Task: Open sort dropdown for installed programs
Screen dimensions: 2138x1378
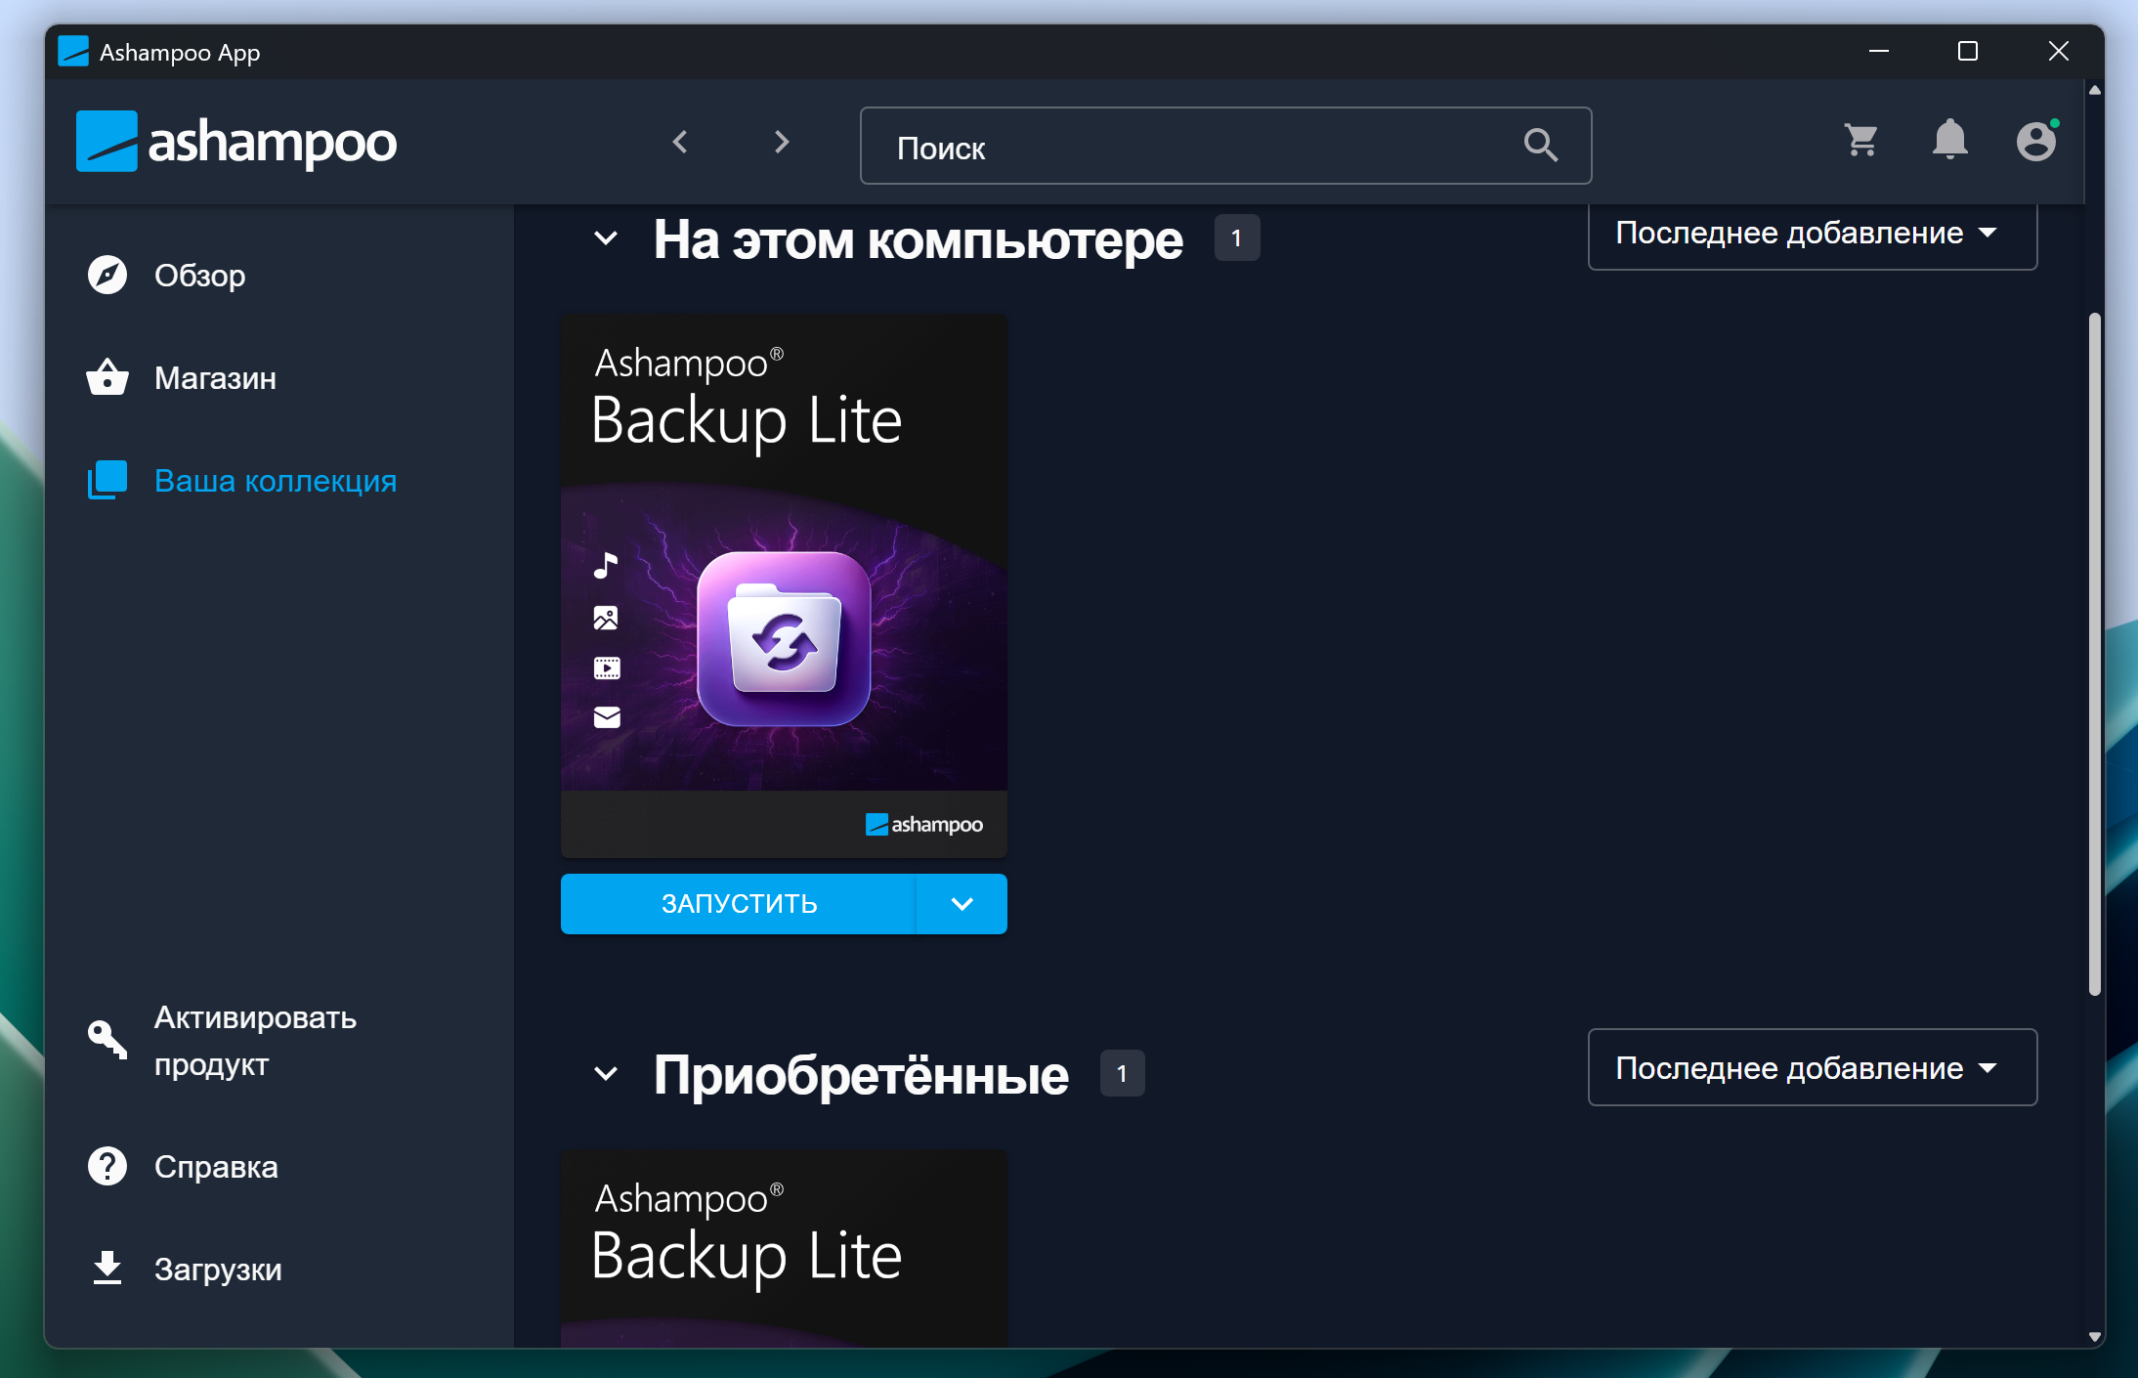Action: [x=1812, y=234]
